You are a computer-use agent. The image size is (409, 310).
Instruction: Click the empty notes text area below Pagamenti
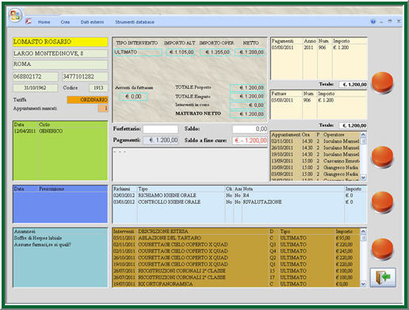point(189,165)
